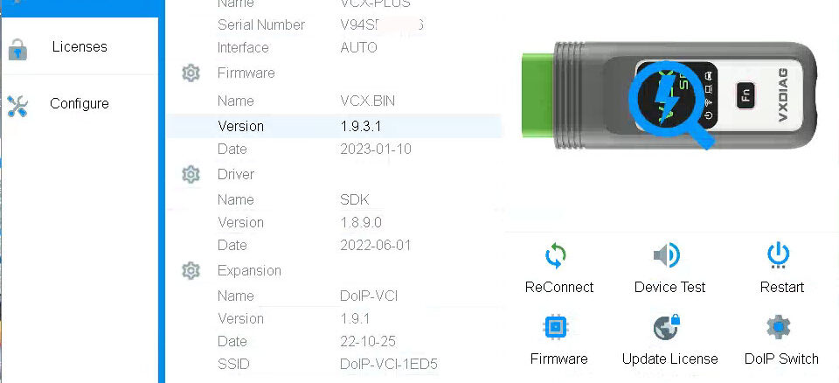Click the gear icon beside Expansion section
Viewport: 839px width, 383px height.
(x=191, y=271)
